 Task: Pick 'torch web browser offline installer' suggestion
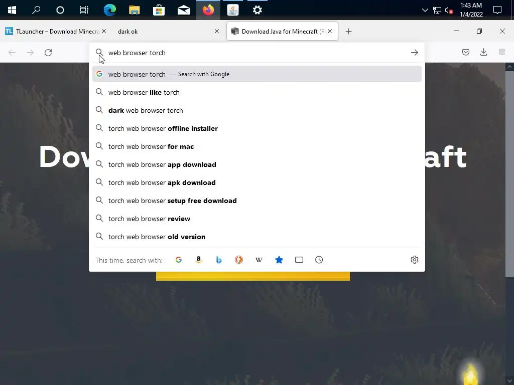tap(256, 128)
